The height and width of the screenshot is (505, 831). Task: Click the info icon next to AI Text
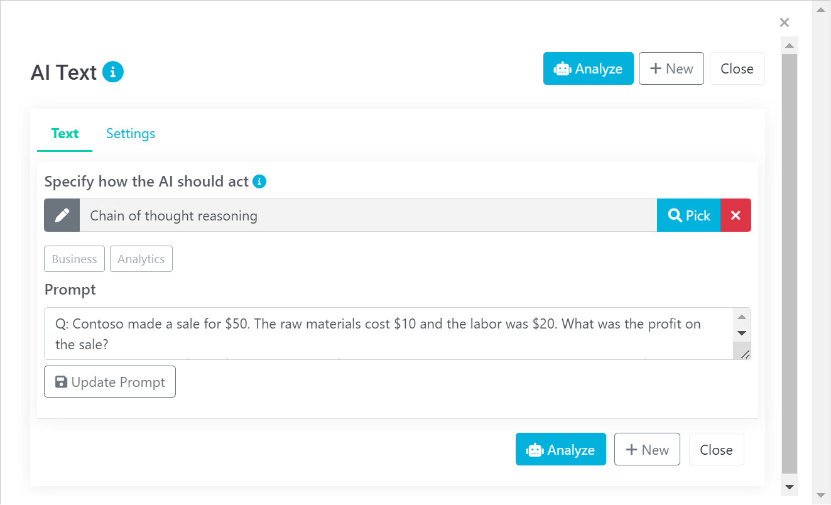coord(113,72)
